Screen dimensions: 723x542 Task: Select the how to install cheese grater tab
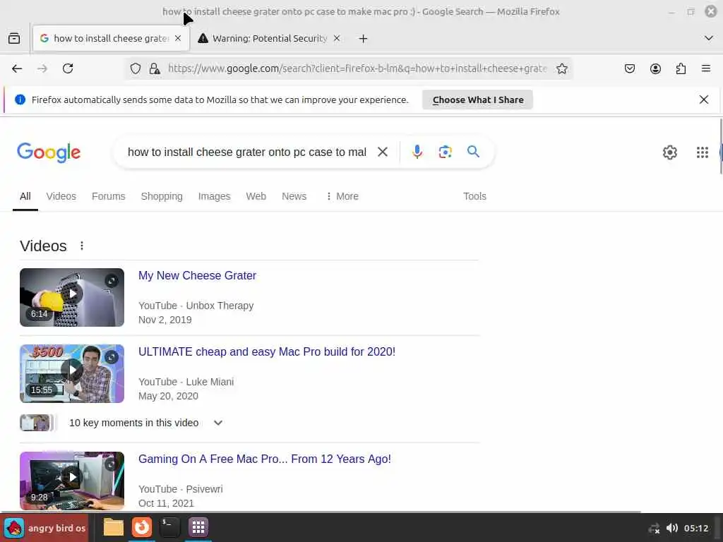(111, 38)
